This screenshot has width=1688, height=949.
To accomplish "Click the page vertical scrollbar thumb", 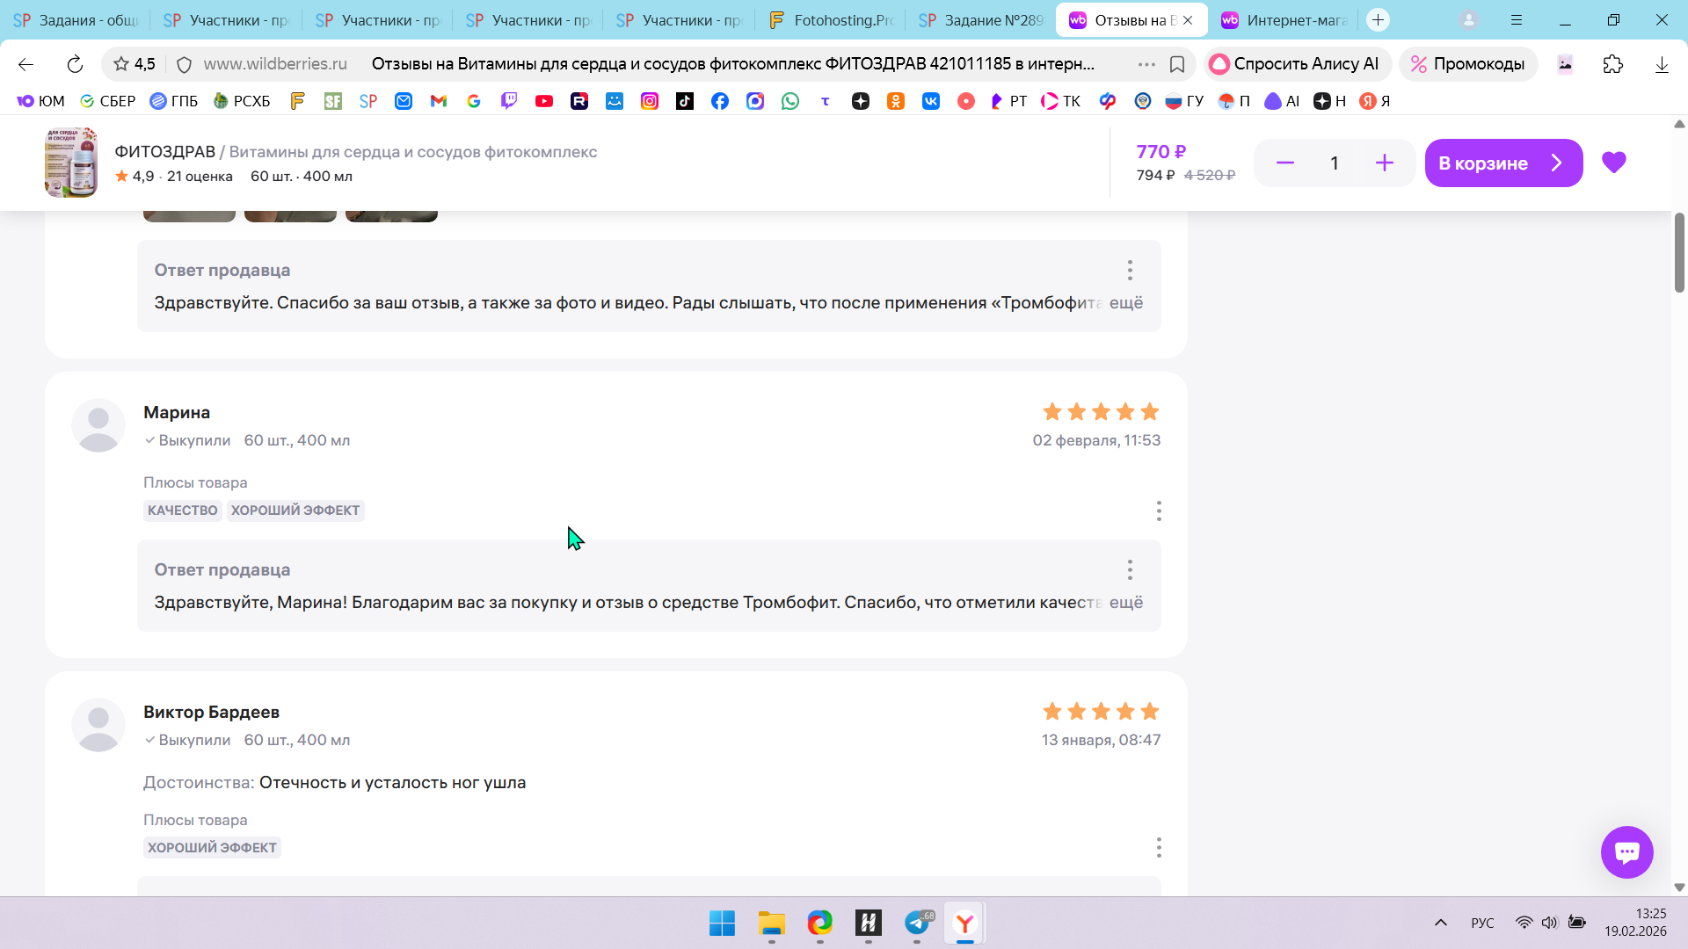I will click(x=1679, y=252).
